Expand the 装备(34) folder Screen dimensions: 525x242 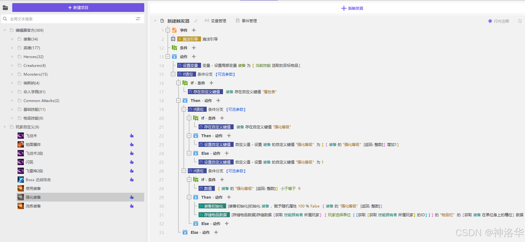[13, 39]
